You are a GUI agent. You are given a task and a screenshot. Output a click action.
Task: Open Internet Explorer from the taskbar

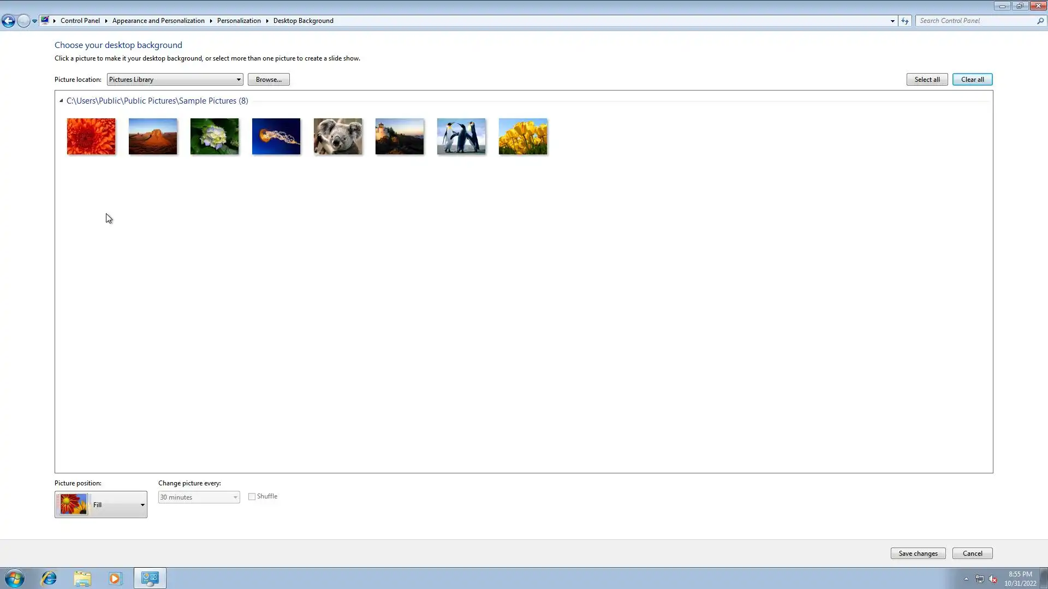(49, 578)
